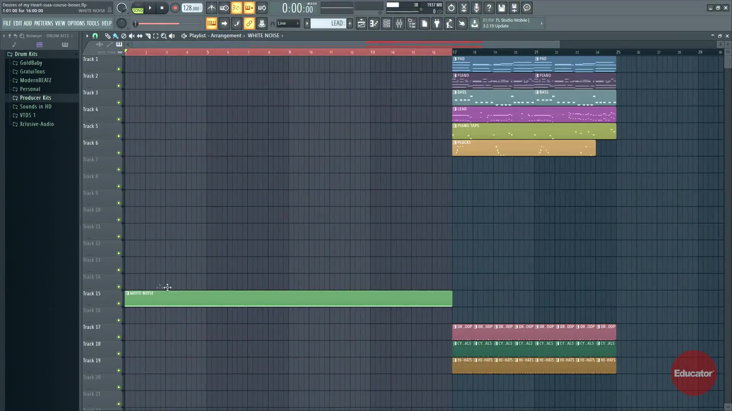Toggle Track 15 mute indicator

(119, 304)
